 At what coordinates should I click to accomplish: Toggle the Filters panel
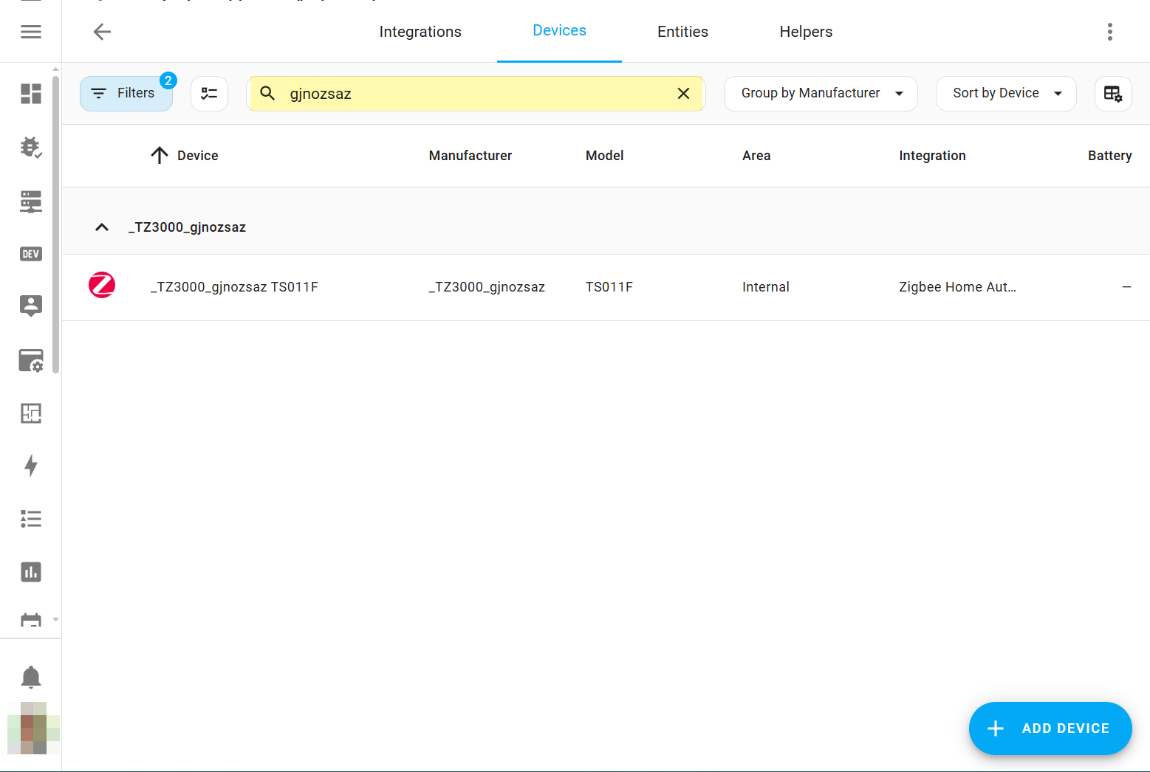click(126, 94)
